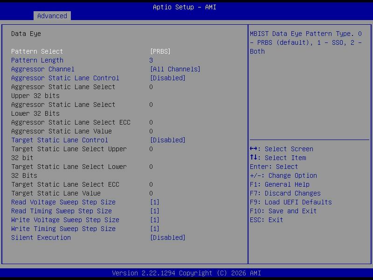Select Aggressor Static Lane Control

click(x=65, y=78)
